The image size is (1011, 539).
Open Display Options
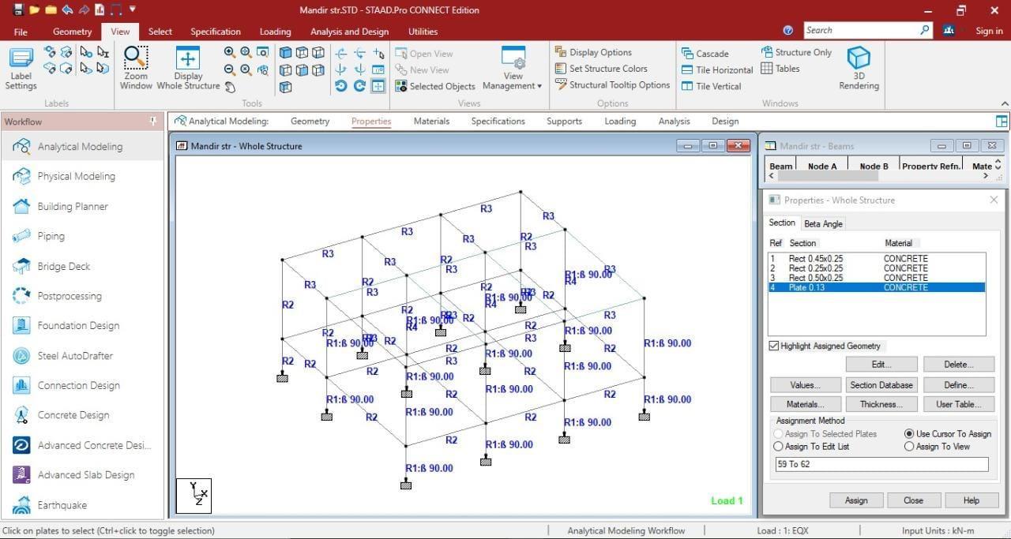593,52
